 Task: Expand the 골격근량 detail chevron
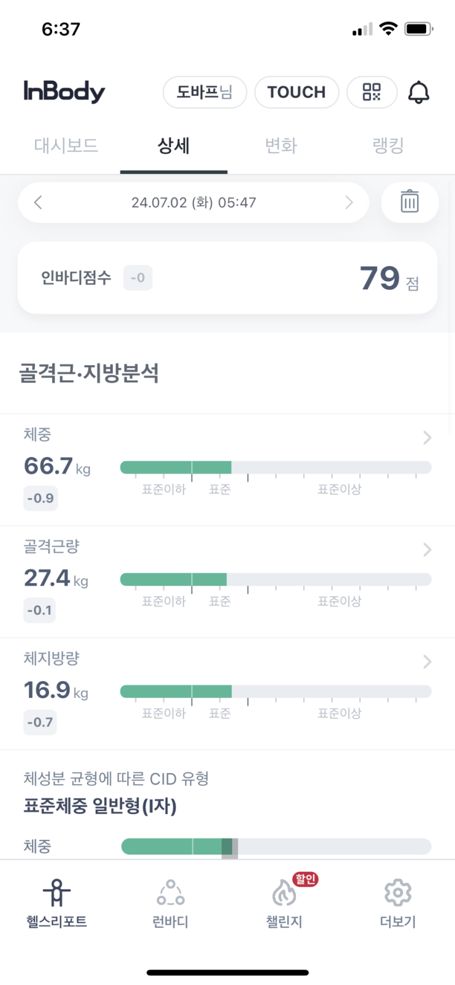pyautogui.click(x=427, y=549)
